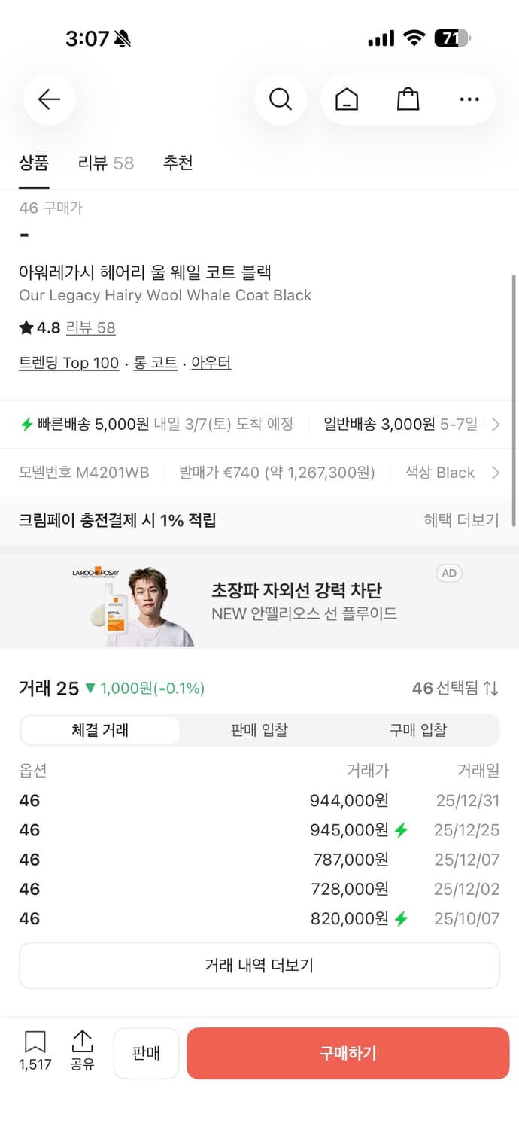Tap 거래 내역 더보기 for full trade history
Screen dimensions: 519x1129
pyautogui.click(x=259, y=966)
